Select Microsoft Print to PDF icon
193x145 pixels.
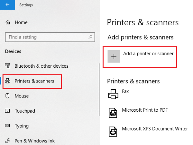114,112
